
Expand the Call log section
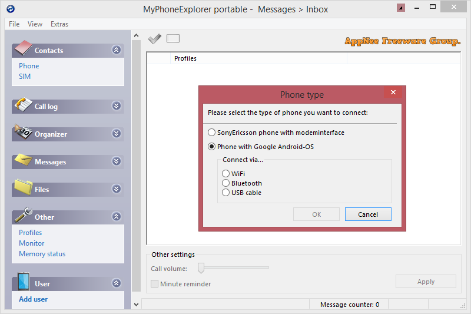click(x=116, y=106)
